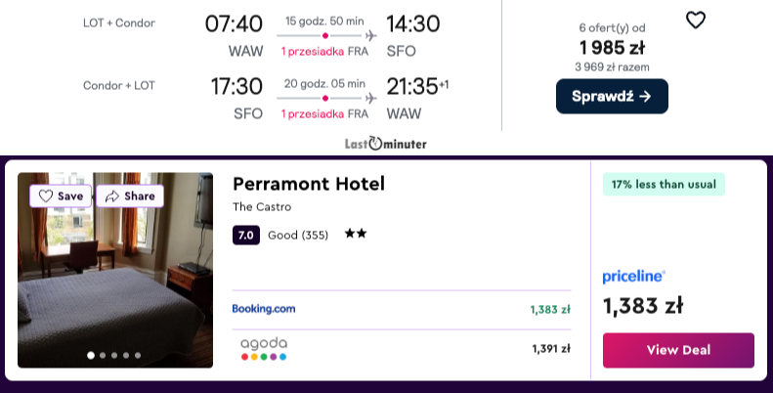Click the two-star hotel rating icons
773x393 pixels.
(x=354, y=235)
